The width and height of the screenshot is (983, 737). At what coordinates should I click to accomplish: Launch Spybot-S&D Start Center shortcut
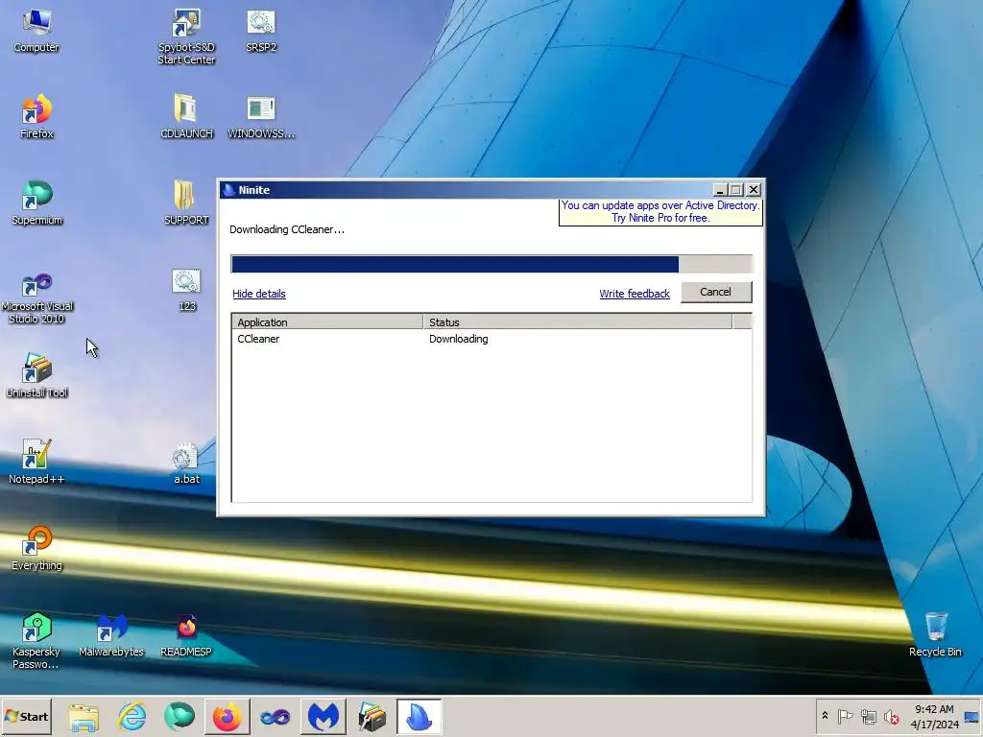coord(186,36)
